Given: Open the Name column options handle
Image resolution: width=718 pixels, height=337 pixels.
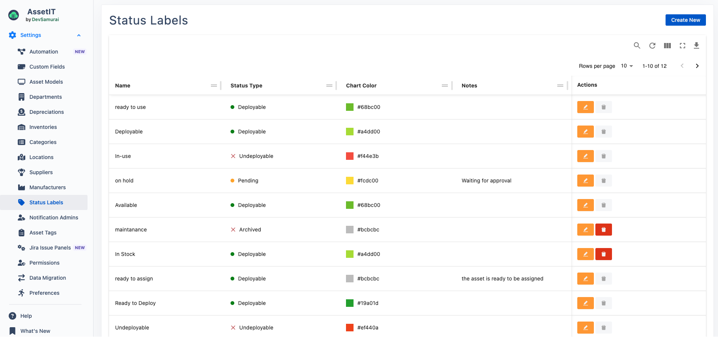Looking at the screenshot, I should point(214,86).
